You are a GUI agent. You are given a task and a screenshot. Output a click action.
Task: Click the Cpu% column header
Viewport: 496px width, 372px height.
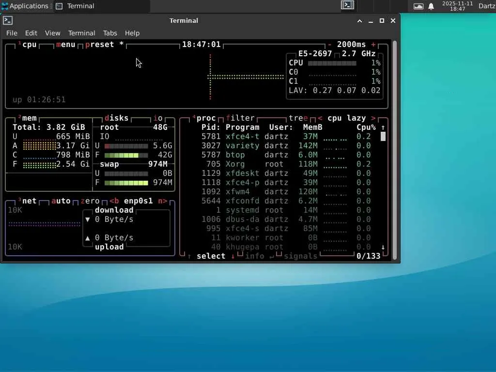tap(366, 127)
